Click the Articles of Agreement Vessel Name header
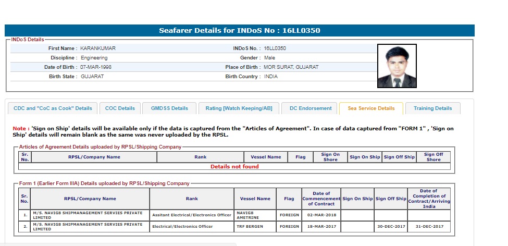Image resolution: width=508 pixels, height=246 pixels. point(266,157)
